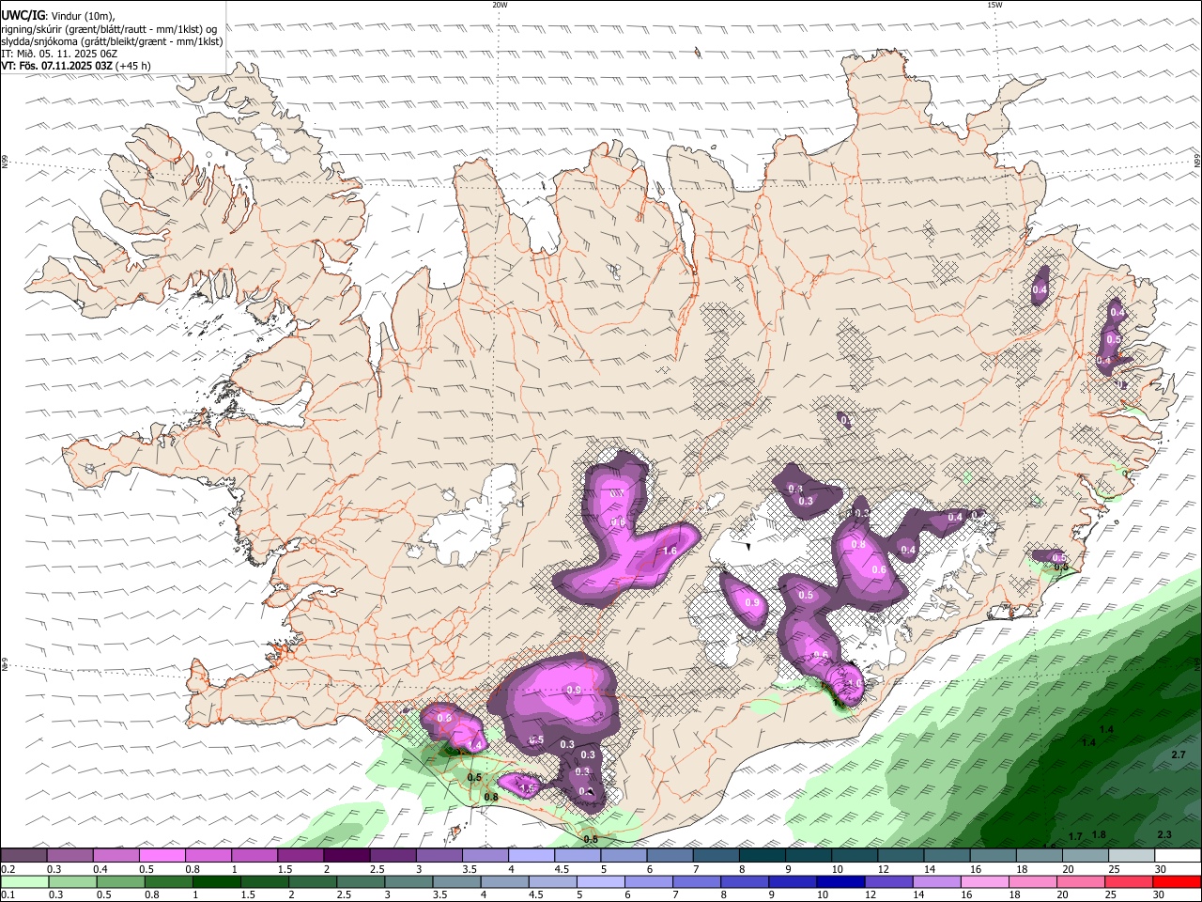Click the 'UWC/IG: Vindur (10m)' title line

58,16
